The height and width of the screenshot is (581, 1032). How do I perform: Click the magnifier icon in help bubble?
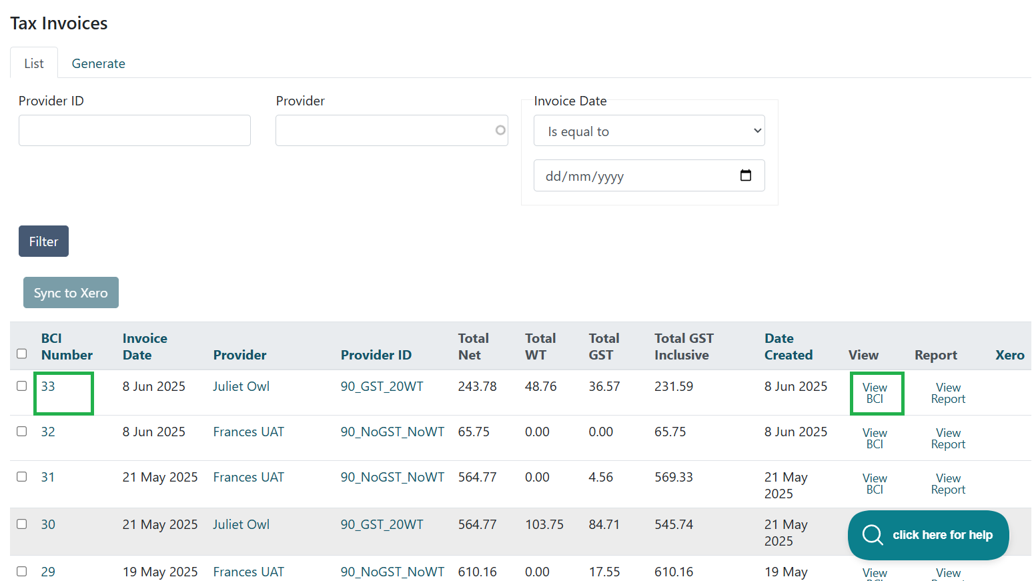tap(873, 535)
